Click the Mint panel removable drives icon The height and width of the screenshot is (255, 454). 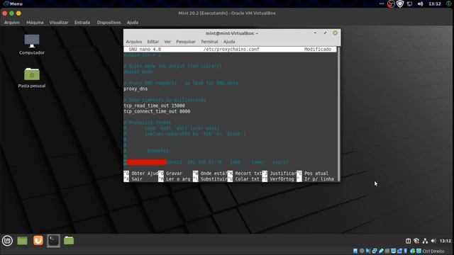pos(408,241)
